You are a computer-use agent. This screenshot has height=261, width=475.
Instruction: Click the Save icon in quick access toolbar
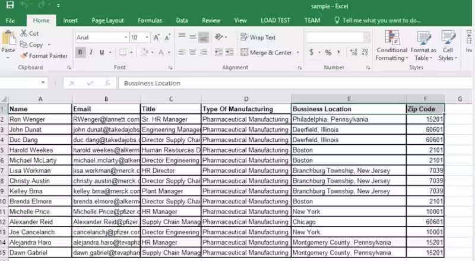[x=9, y=5]
